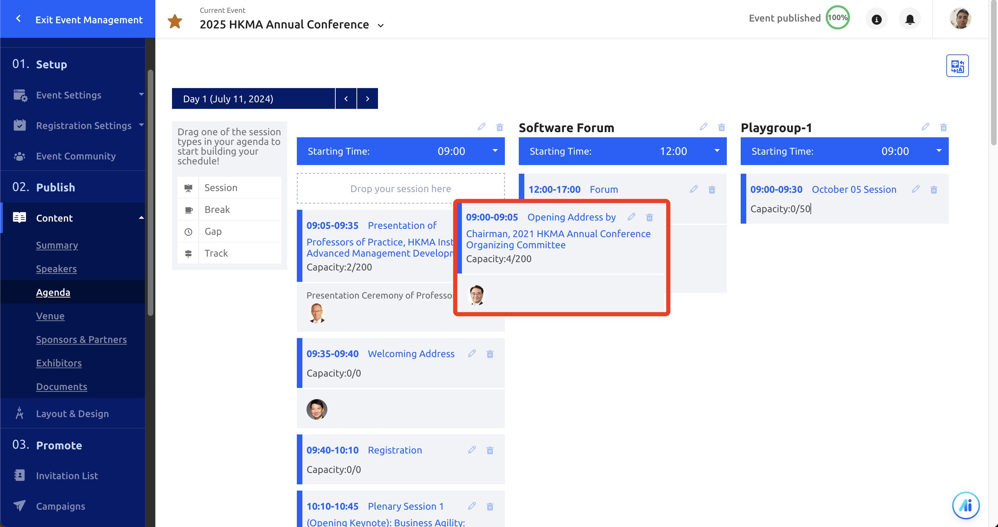
Task: Edit the October 05 Session with pencil icon
Action: 915,189
